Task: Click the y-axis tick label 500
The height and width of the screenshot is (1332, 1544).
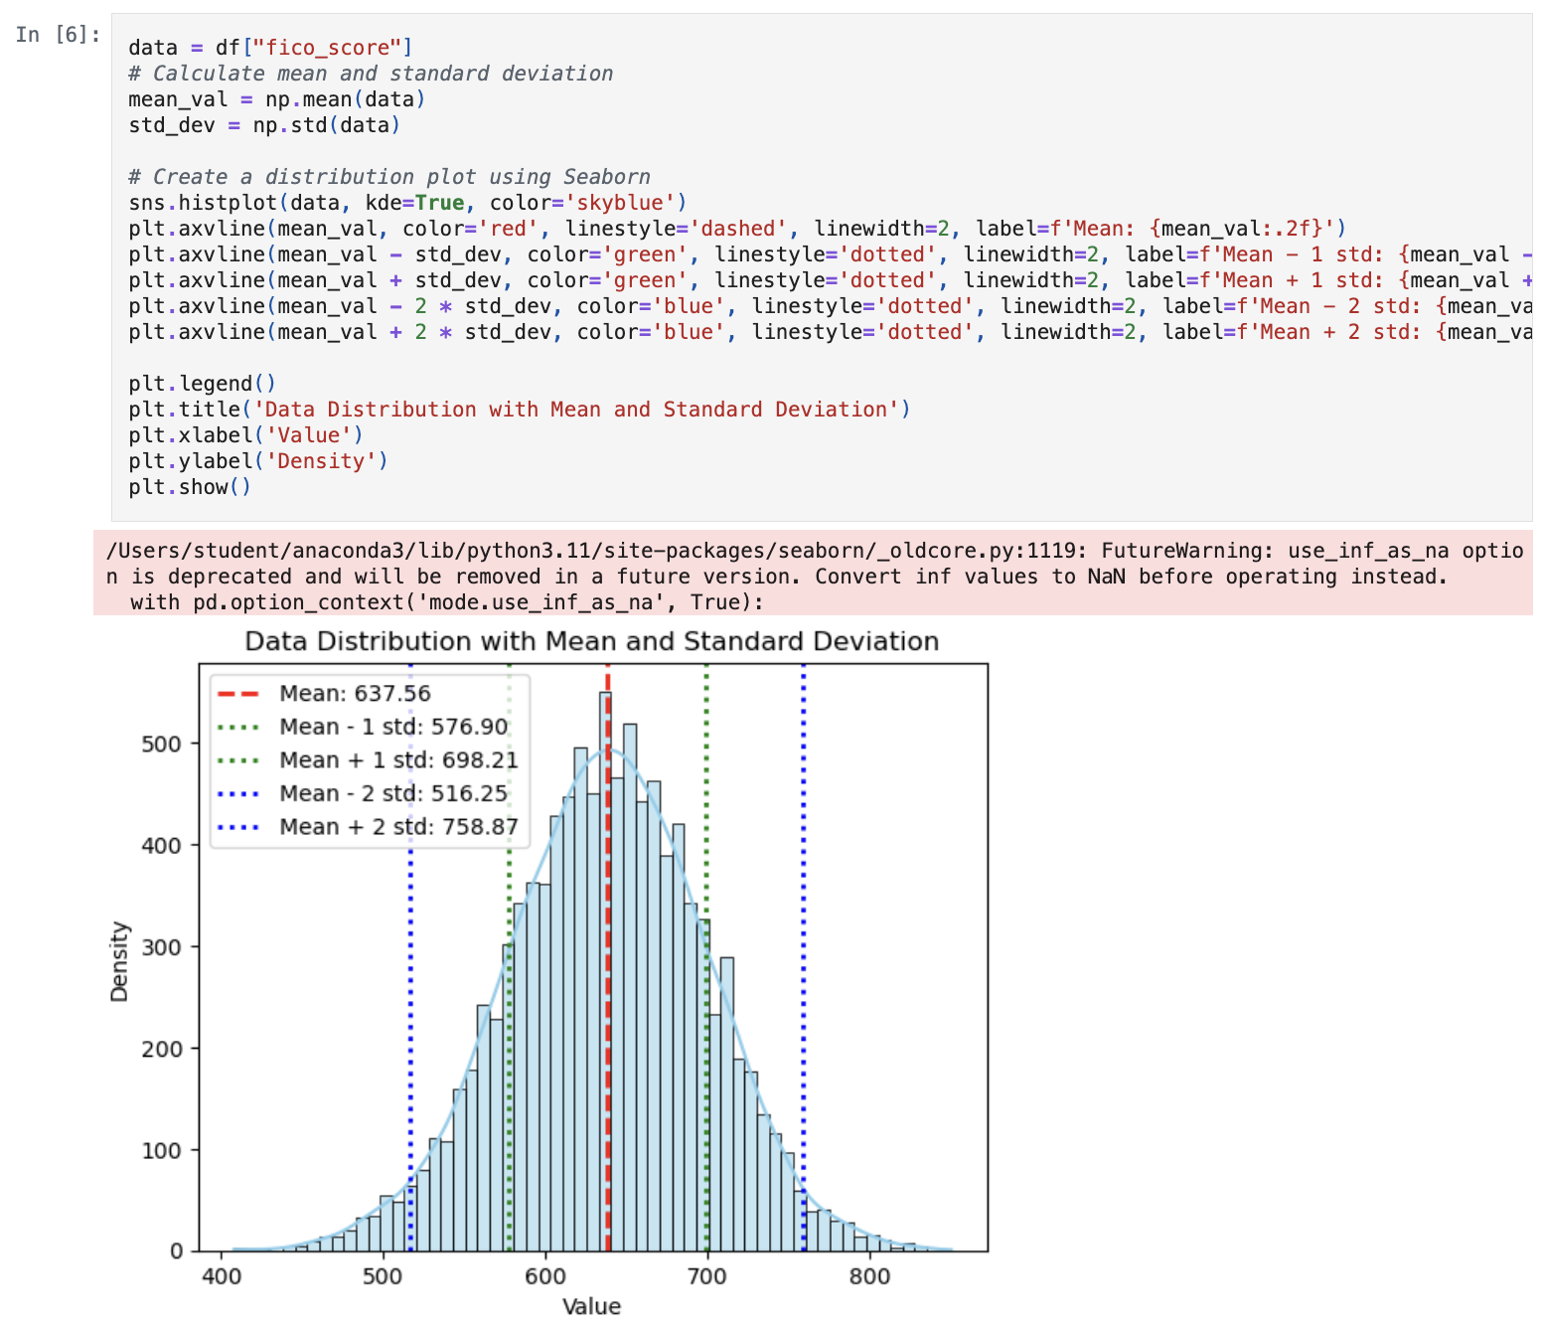Action: 163,745
